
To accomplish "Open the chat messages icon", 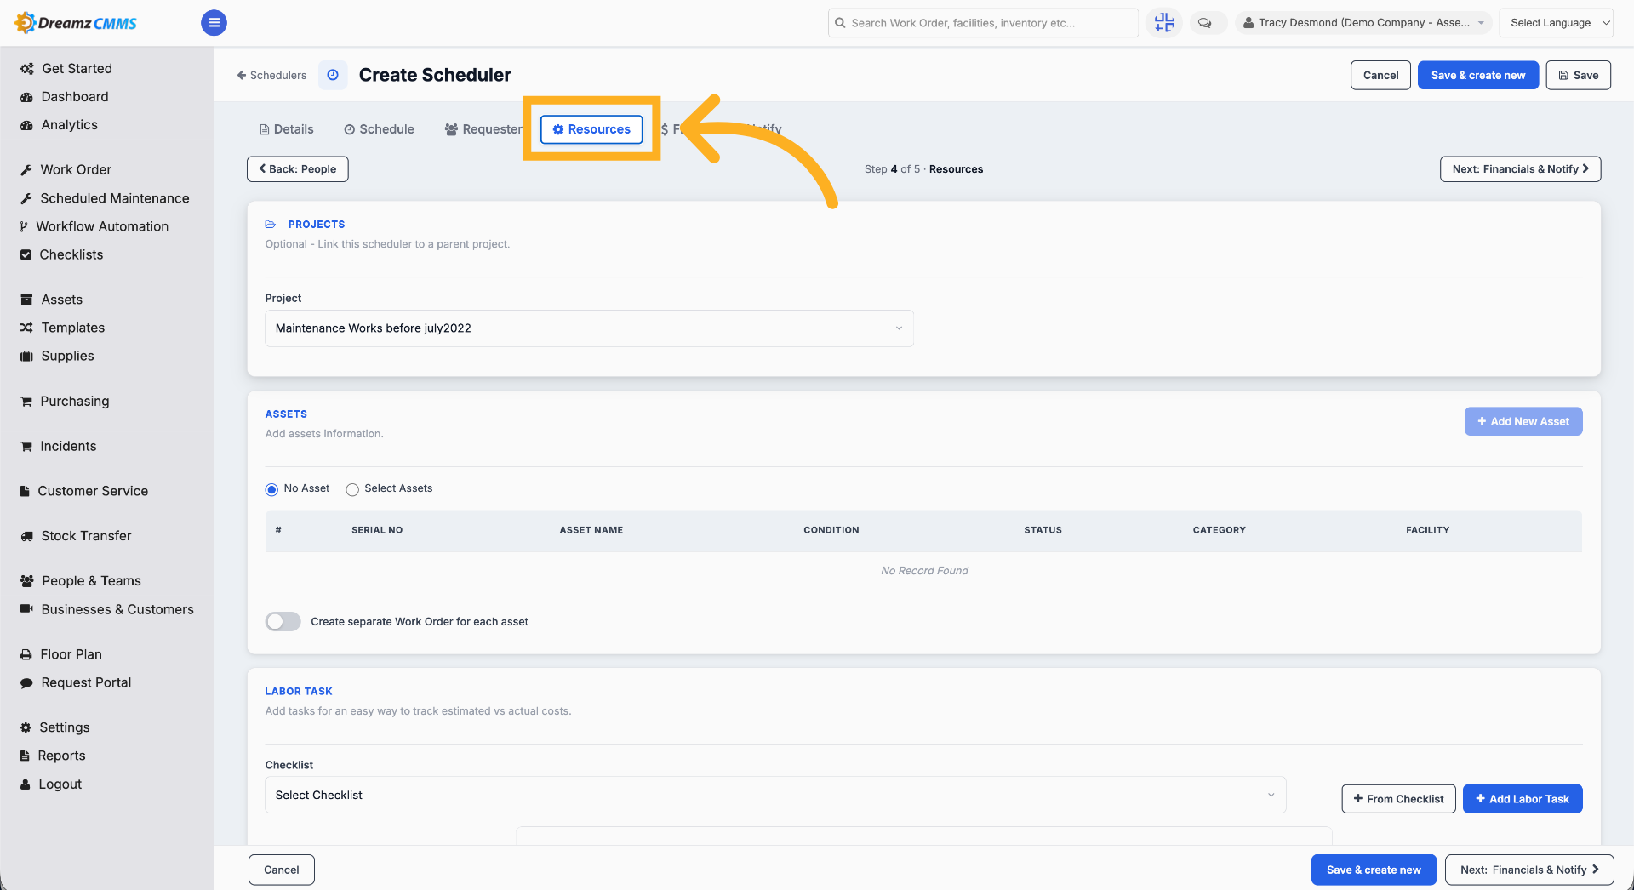I will tap(1205, 23).
